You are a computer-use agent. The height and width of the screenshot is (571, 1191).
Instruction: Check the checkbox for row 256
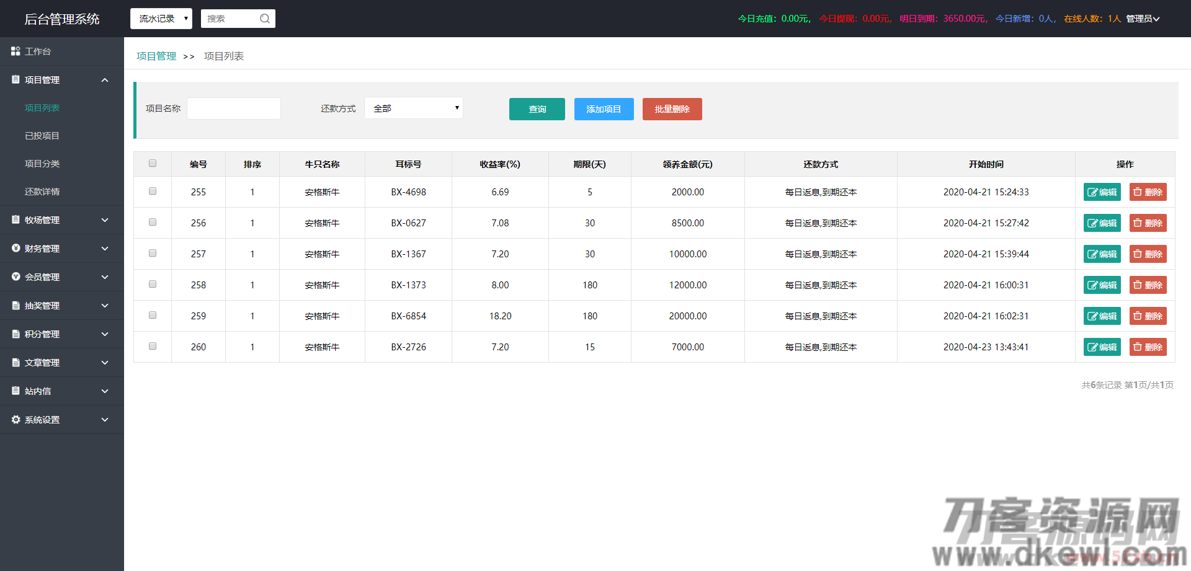(152, 222)
